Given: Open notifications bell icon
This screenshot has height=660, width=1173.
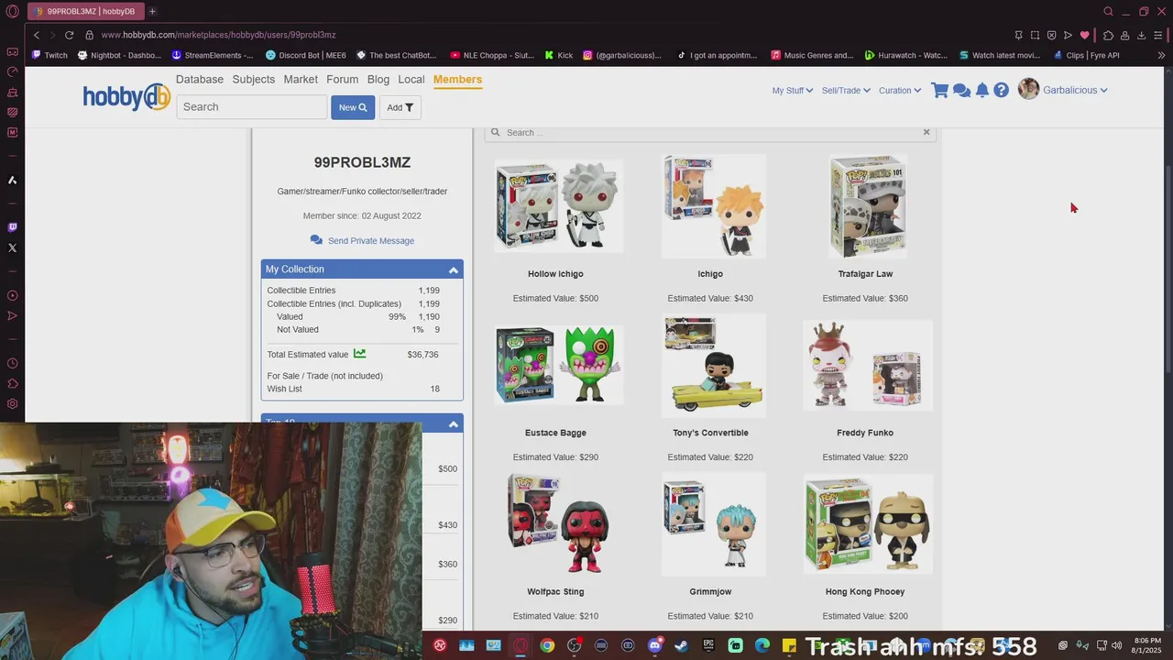Looking at the screenshot, I should click(x=982, y=90).
